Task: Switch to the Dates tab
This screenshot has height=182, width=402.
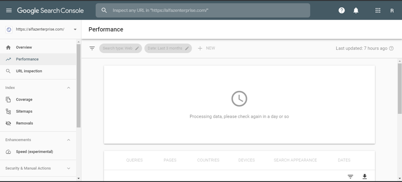Action: 344,160
